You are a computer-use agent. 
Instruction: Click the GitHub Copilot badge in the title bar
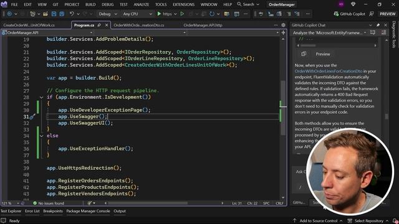[x=349, y=14]
